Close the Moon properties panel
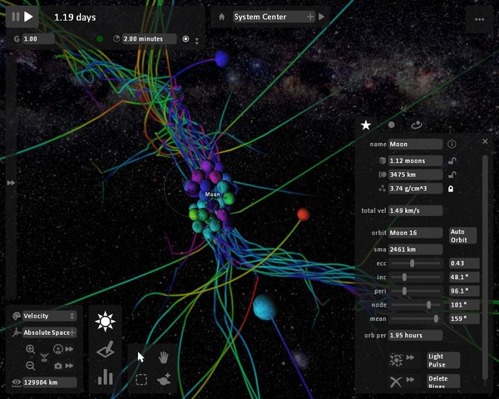Image resolution: width=499 pixels, height=399 pixels. (485, 141)
